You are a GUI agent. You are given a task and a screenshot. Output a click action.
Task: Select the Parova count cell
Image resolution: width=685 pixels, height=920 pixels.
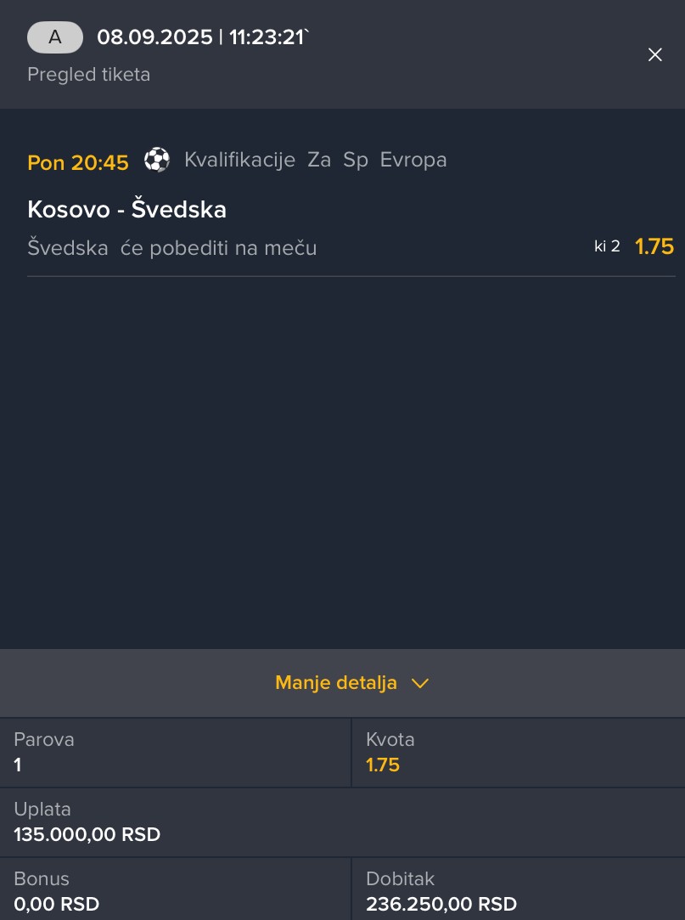[175, 752]
